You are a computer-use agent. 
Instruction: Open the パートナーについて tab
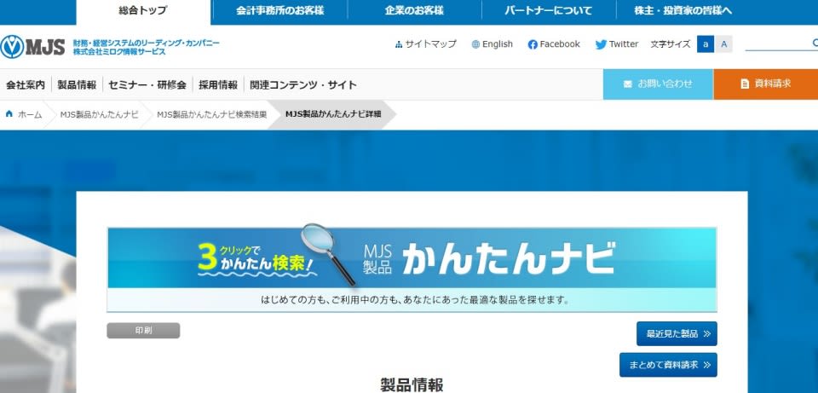tap(548, 11)
